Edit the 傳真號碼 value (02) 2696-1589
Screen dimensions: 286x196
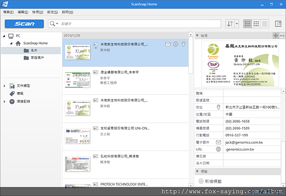click(252, 128)
